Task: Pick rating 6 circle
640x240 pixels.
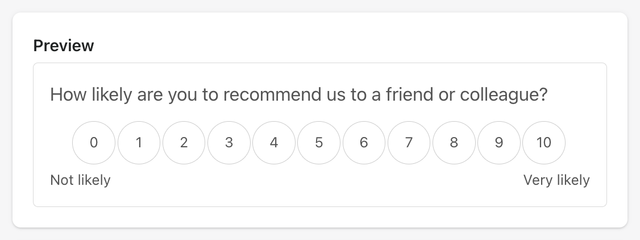Action: click(364, 142)
